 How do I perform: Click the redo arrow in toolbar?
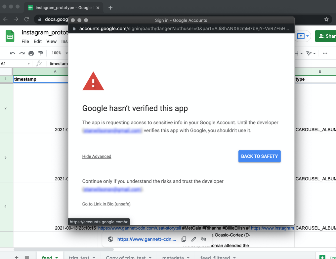pyautogui.click(x=22, y=53)
